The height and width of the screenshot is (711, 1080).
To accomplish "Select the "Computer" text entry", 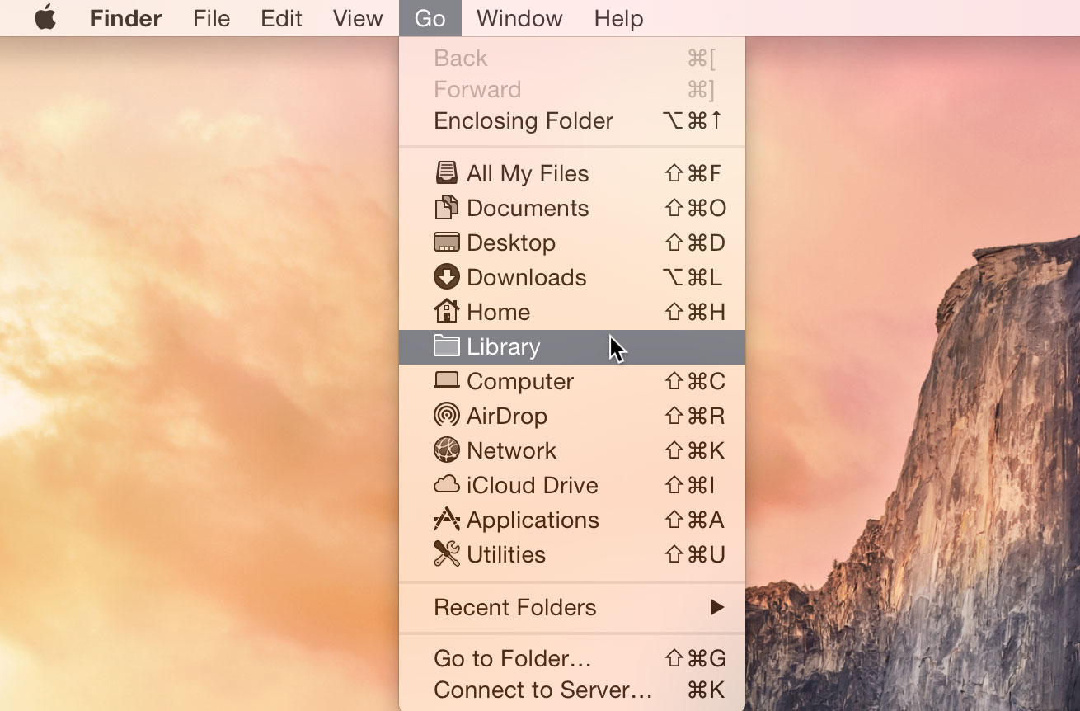I will [520, 381].
